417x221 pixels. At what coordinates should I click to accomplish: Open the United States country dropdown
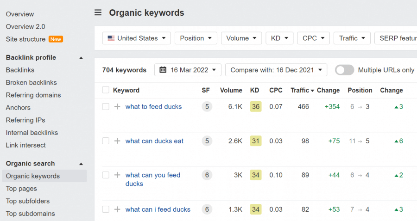click(136, 38)
